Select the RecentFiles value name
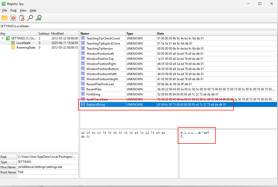The height and width of the screenshot is (187, 278). tap(94, 89)
